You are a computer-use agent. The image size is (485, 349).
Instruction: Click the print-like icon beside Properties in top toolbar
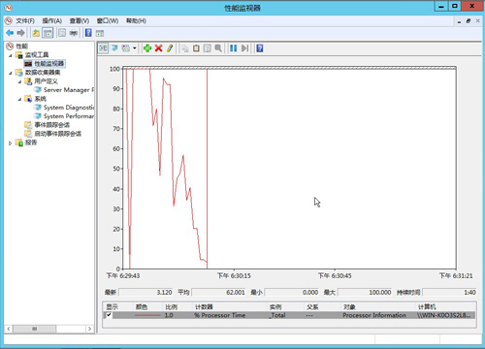point(74,33)
